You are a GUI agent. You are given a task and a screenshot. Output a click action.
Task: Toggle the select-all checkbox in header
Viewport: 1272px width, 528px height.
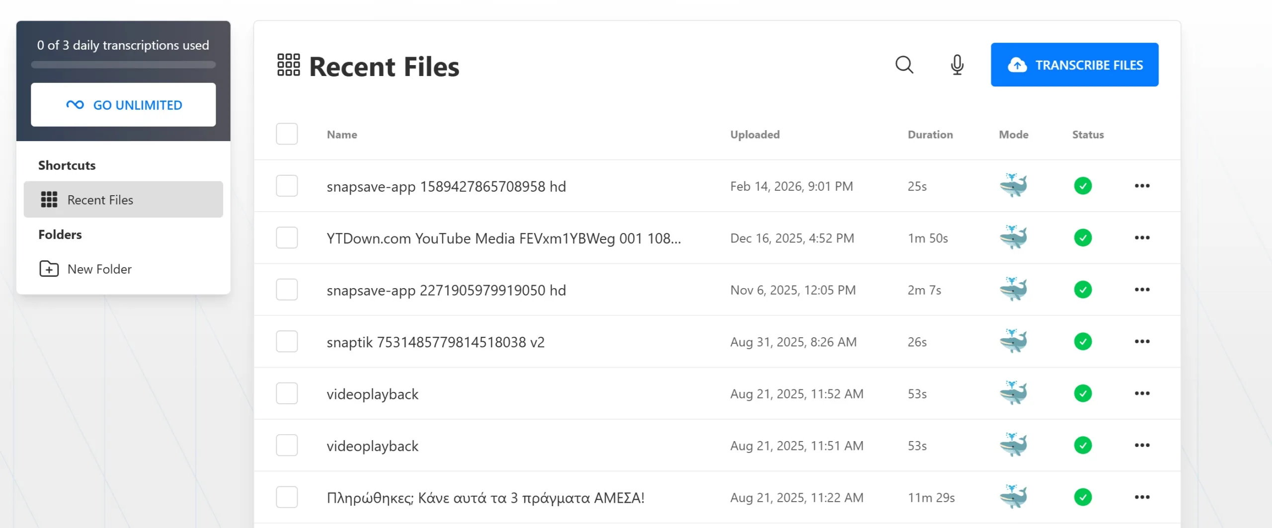point(287,134)
